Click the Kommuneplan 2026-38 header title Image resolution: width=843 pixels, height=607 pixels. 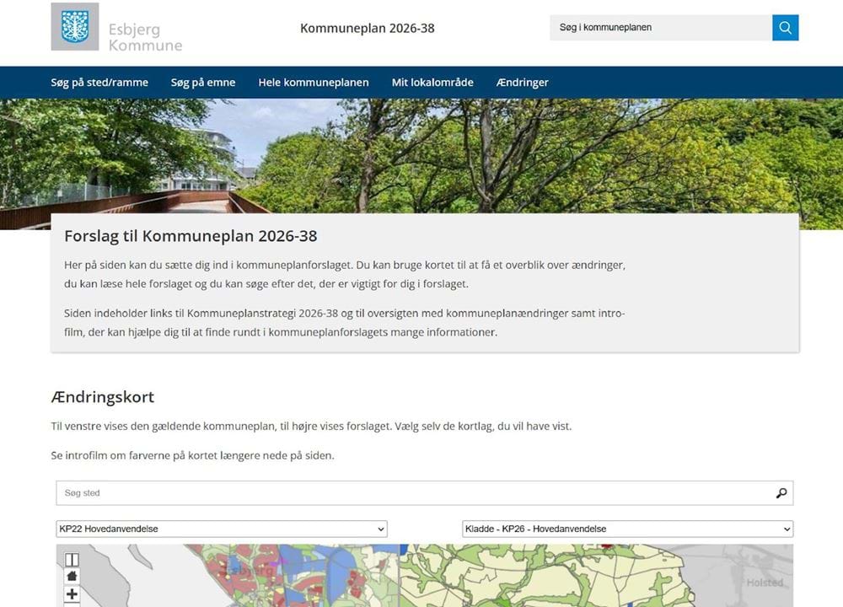368,28
